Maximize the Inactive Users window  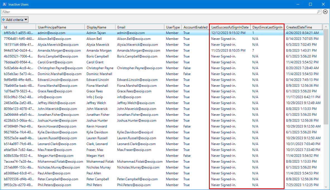pos(310,4)
